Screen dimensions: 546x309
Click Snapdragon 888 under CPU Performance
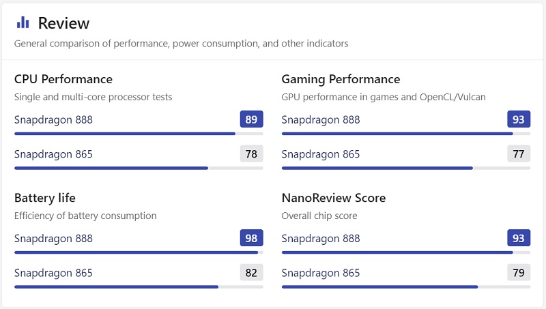(53, 120)
